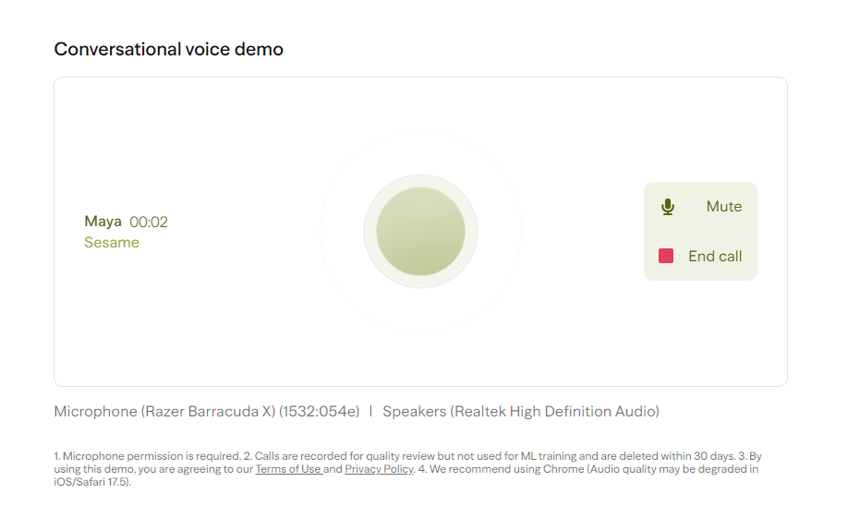Open the Privacy Policy link

379,470
